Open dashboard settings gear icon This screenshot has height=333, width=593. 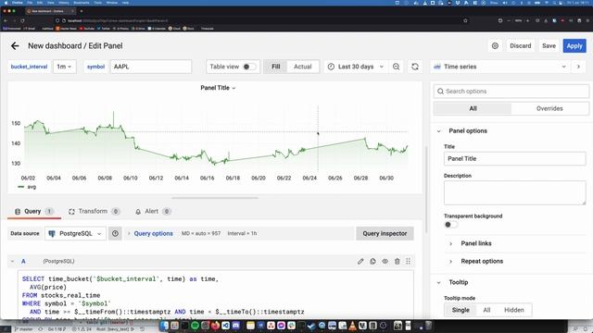(x=495, y=45)
